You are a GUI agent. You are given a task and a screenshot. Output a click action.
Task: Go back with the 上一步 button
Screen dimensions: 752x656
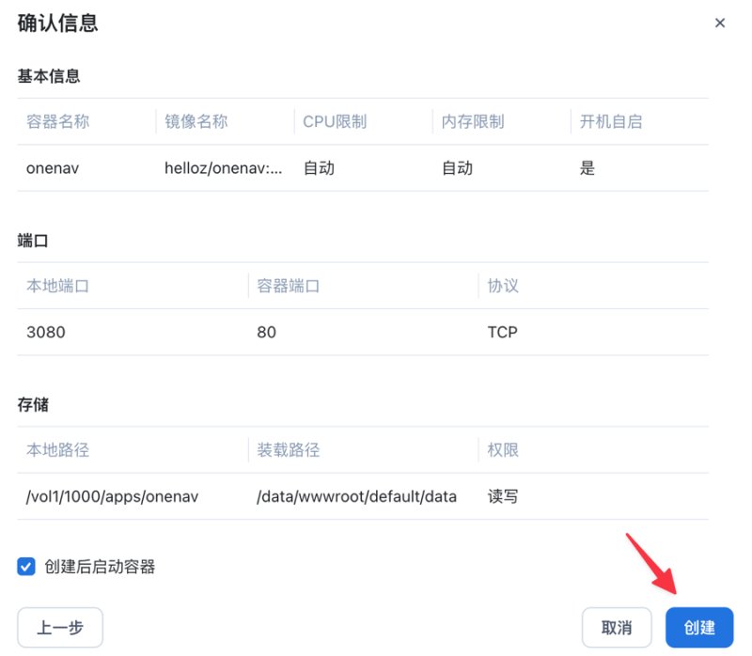pyautogui.click(x=60, y=627)
